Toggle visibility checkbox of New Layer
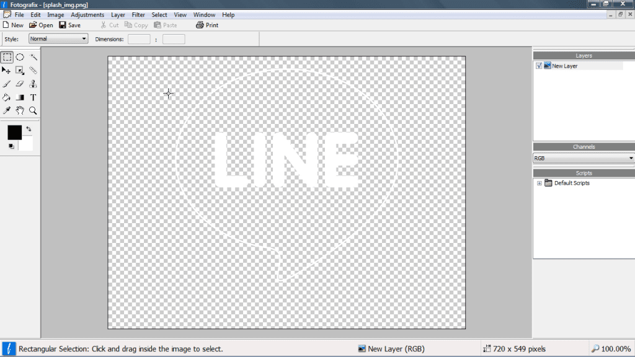The width and height of the screenshot is (635, 357). [539, 66]
